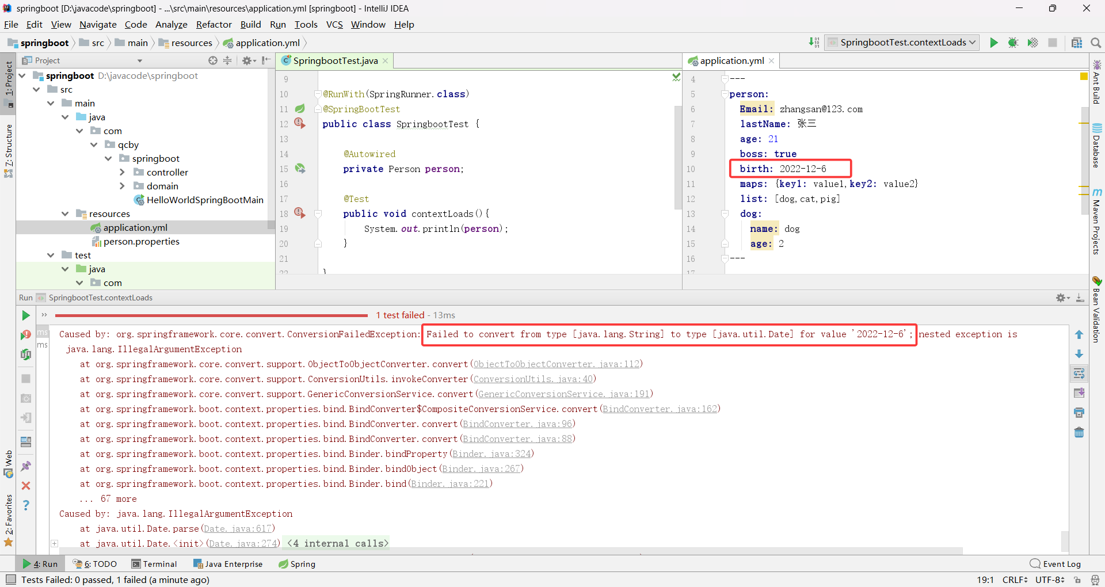Click the Debug bug icon in toolbar
The image size is (1105, 587).
click(1013, 43)
